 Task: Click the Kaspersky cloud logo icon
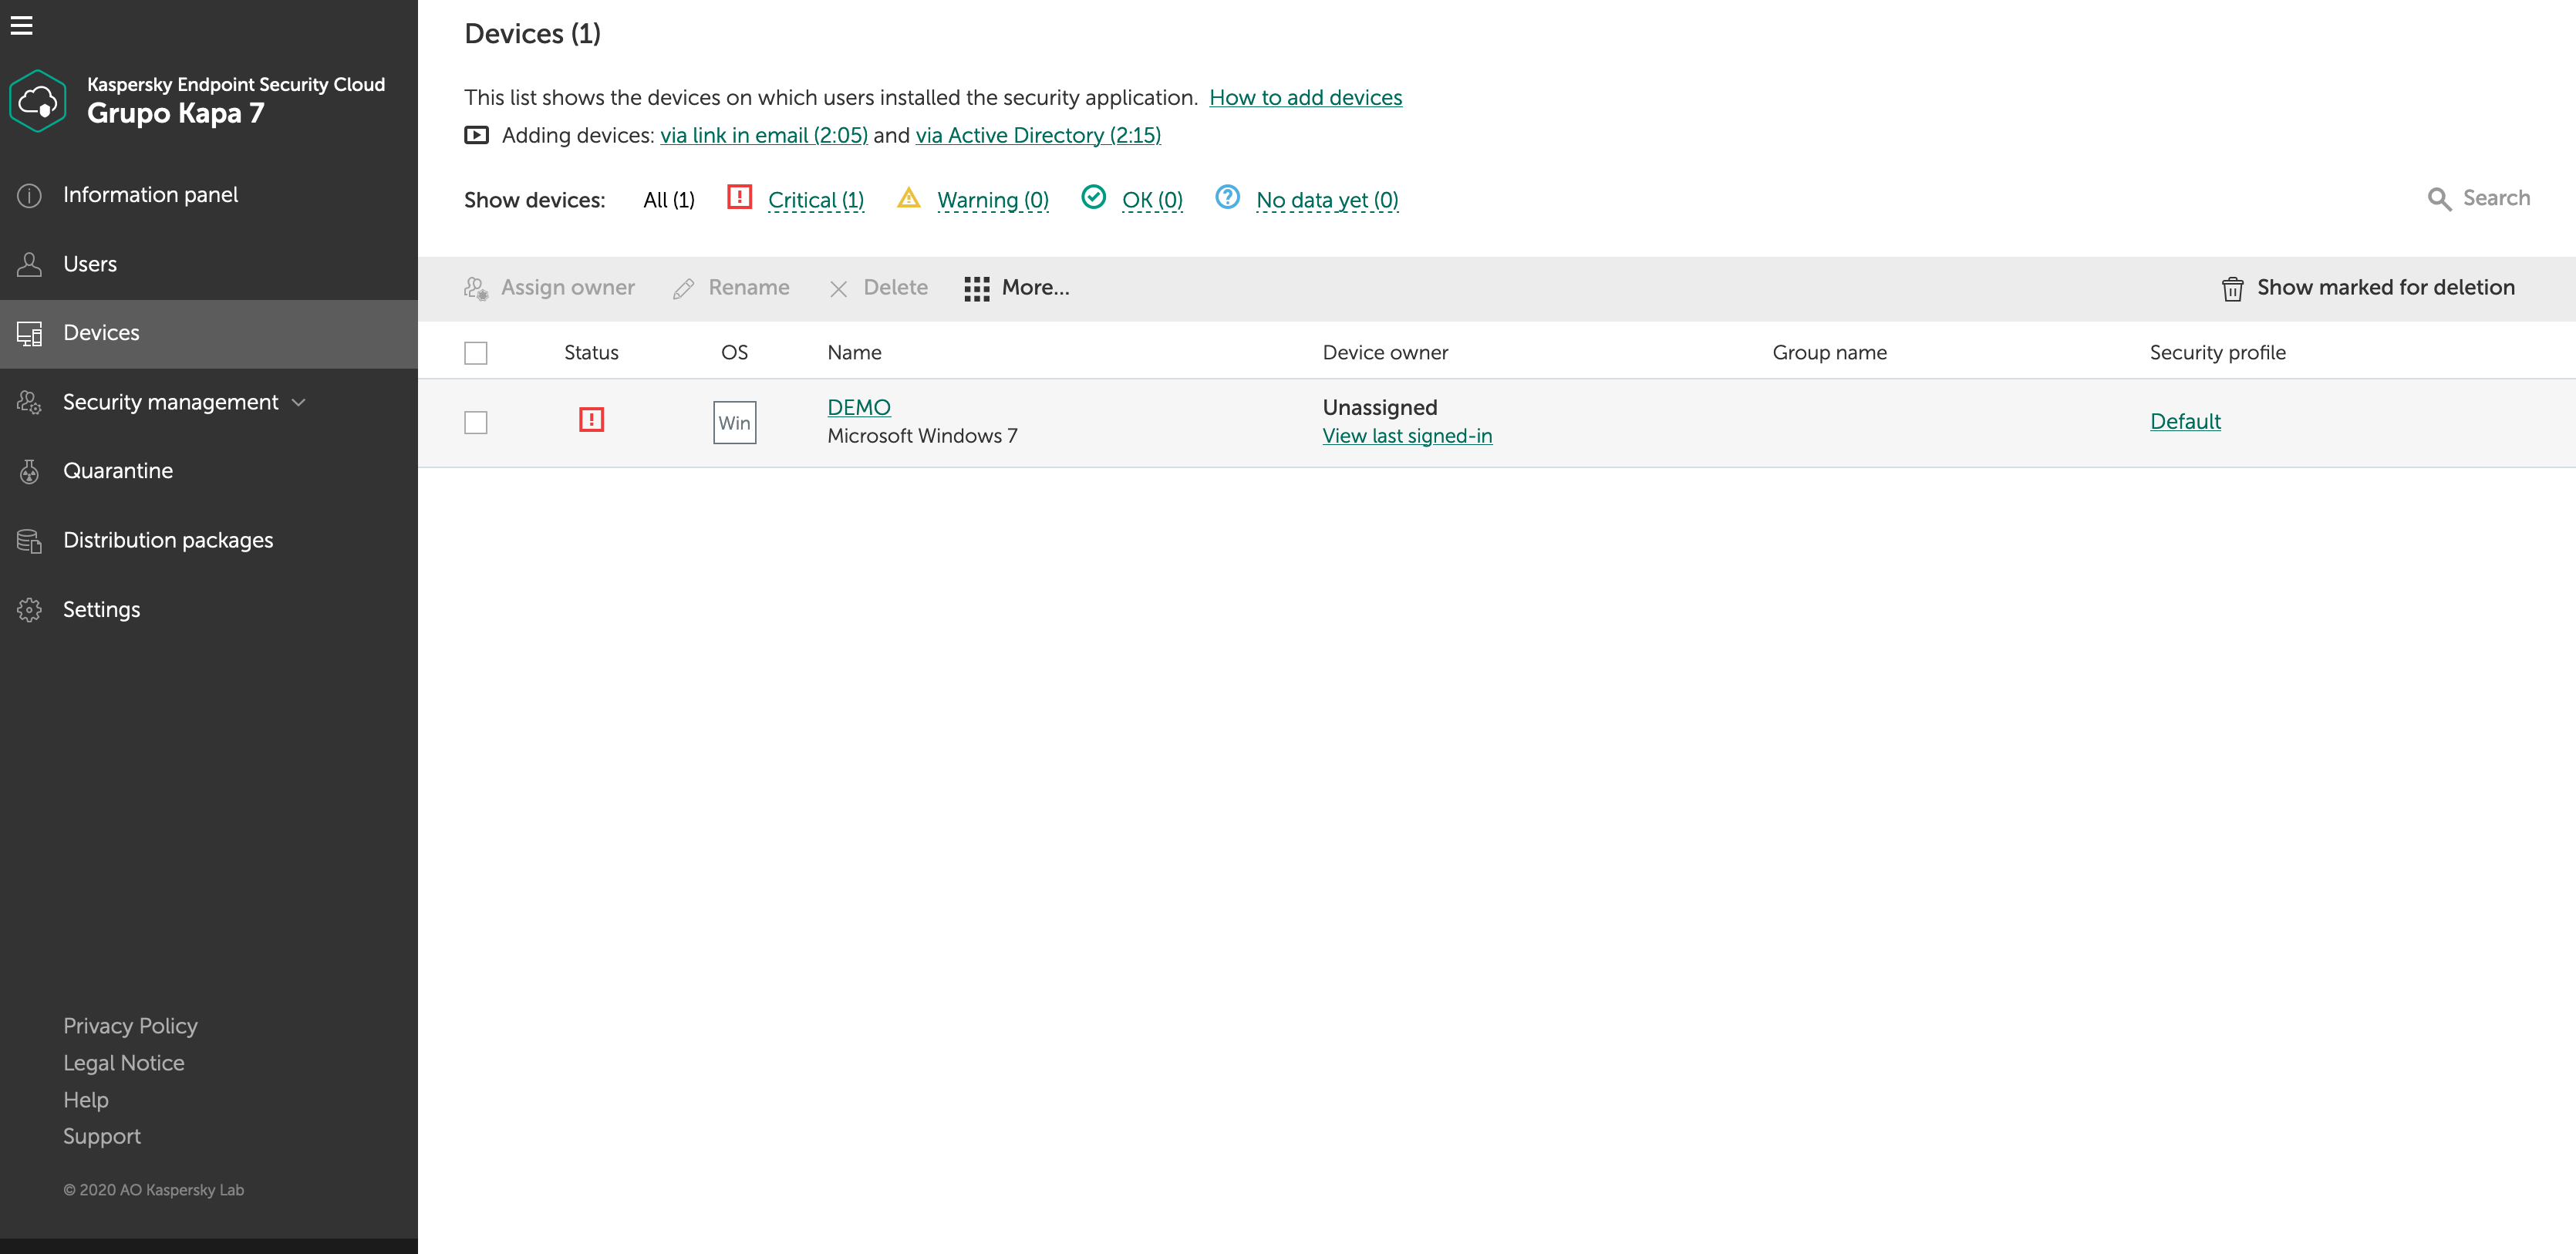pos(38,101)
